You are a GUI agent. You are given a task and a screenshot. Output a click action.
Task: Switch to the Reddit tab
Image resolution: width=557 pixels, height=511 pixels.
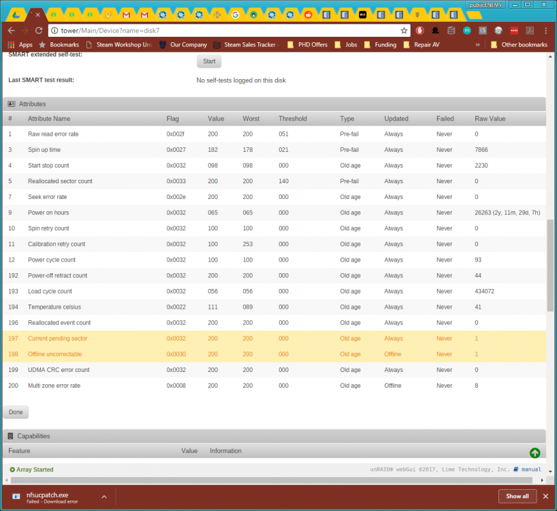[308, 15]
